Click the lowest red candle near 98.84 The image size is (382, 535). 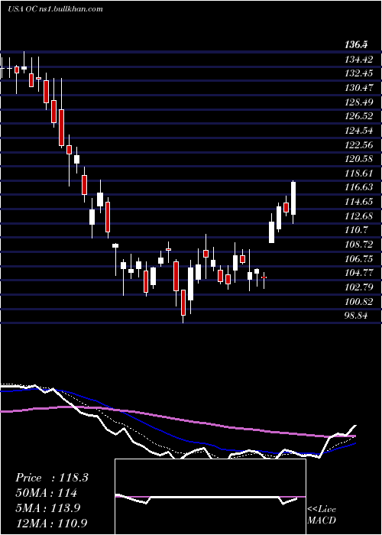click(x=183, y=303)
